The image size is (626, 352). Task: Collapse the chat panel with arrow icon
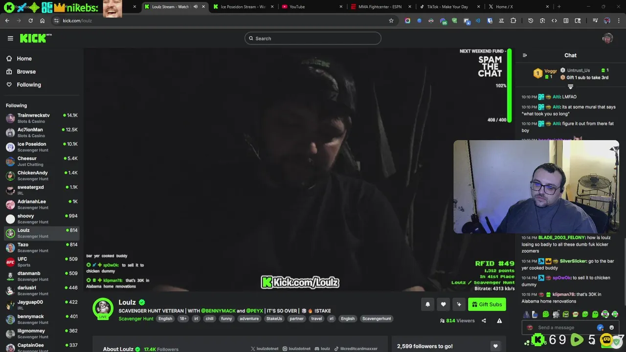click(525, 55)
